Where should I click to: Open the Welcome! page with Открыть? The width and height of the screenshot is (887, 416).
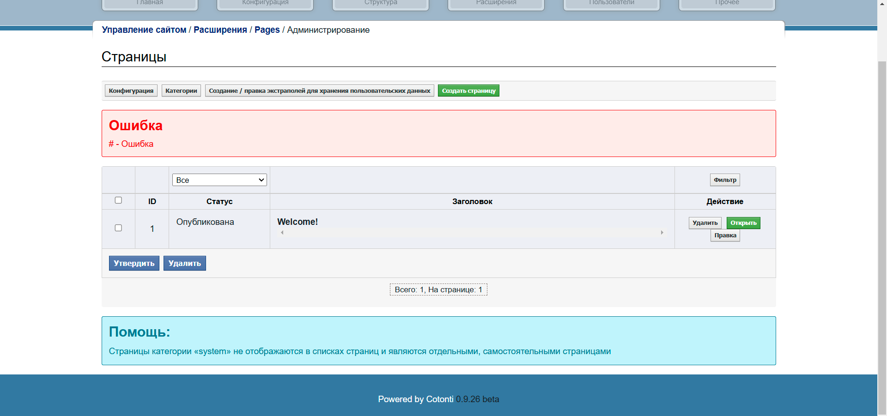[x=743, y=223]
